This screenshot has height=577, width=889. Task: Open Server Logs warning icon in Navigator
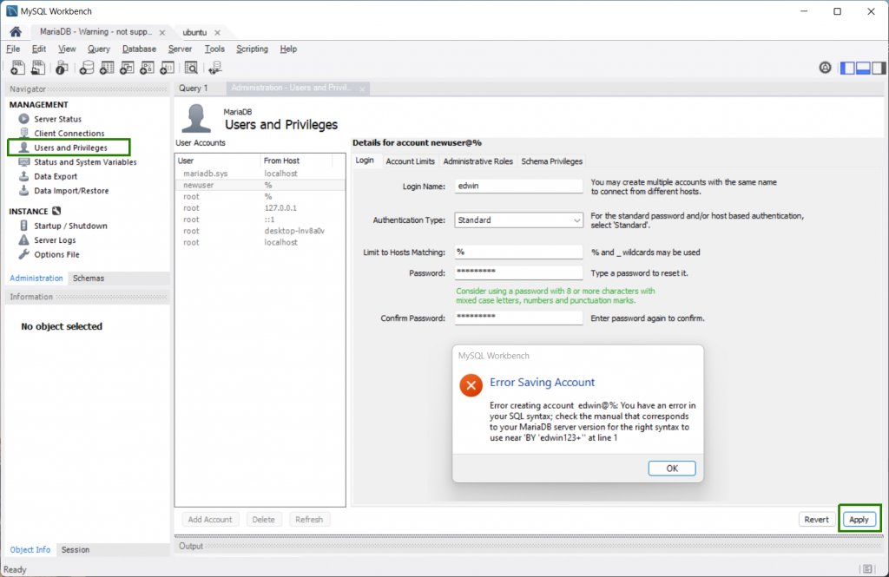[23, 239]
